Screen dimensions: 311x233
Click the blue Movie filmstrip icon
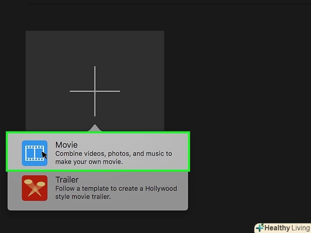[x=35, y=153]
